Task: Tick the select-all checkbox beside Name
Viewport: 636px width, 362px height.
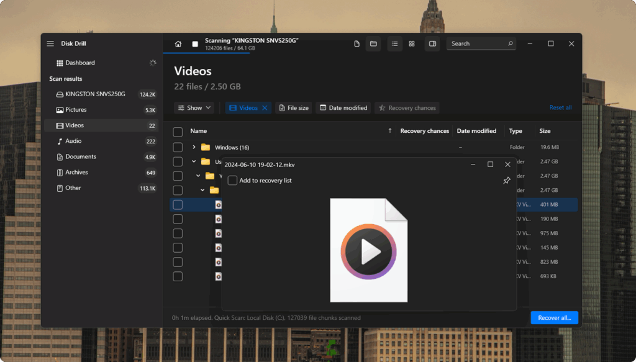Action: click(x=178, y=132)
